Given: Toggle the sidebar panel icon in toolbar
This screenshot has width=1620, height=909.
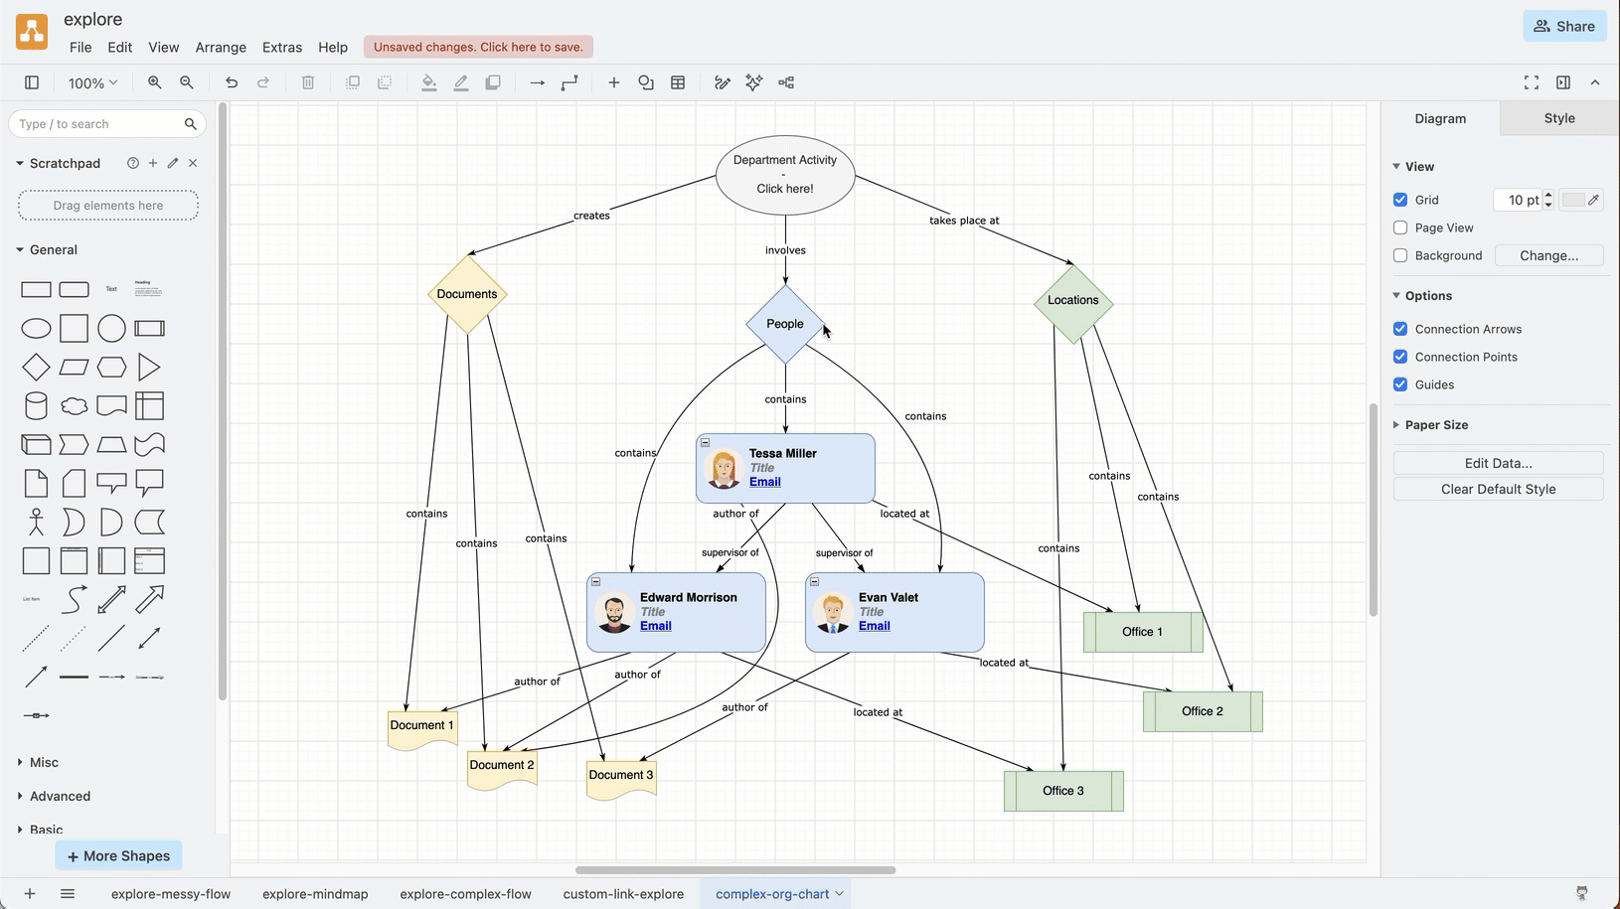Looking at the screenshot, I should 32,82.
